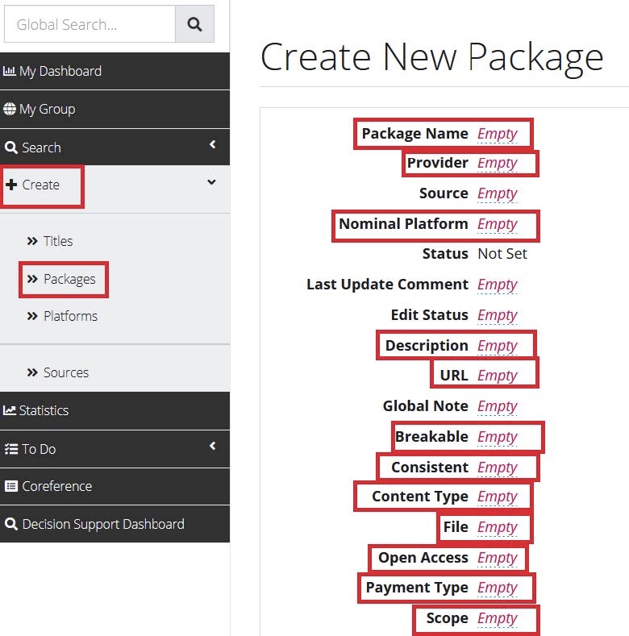Set the Breakable Empty value

point(497,437)
